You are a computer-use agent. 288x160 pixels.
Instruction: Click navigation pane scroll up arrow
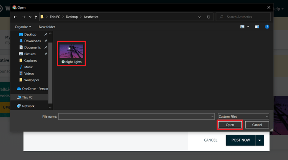pyautogui.click(x=50, y=34)
